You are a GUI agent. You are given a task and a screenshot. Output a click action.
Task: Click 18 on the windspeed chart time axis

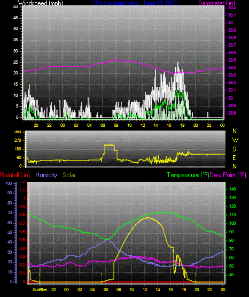pyautogui.click(x=182, y=125)
